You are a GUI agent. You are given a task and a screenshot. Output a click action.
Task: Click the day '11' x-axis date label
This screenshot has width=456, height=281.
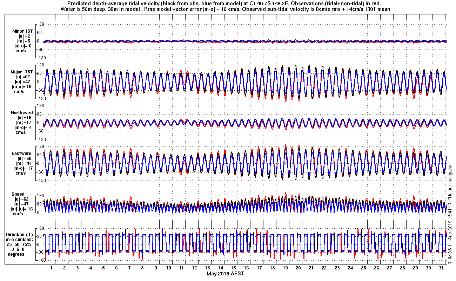pos(181,268)
